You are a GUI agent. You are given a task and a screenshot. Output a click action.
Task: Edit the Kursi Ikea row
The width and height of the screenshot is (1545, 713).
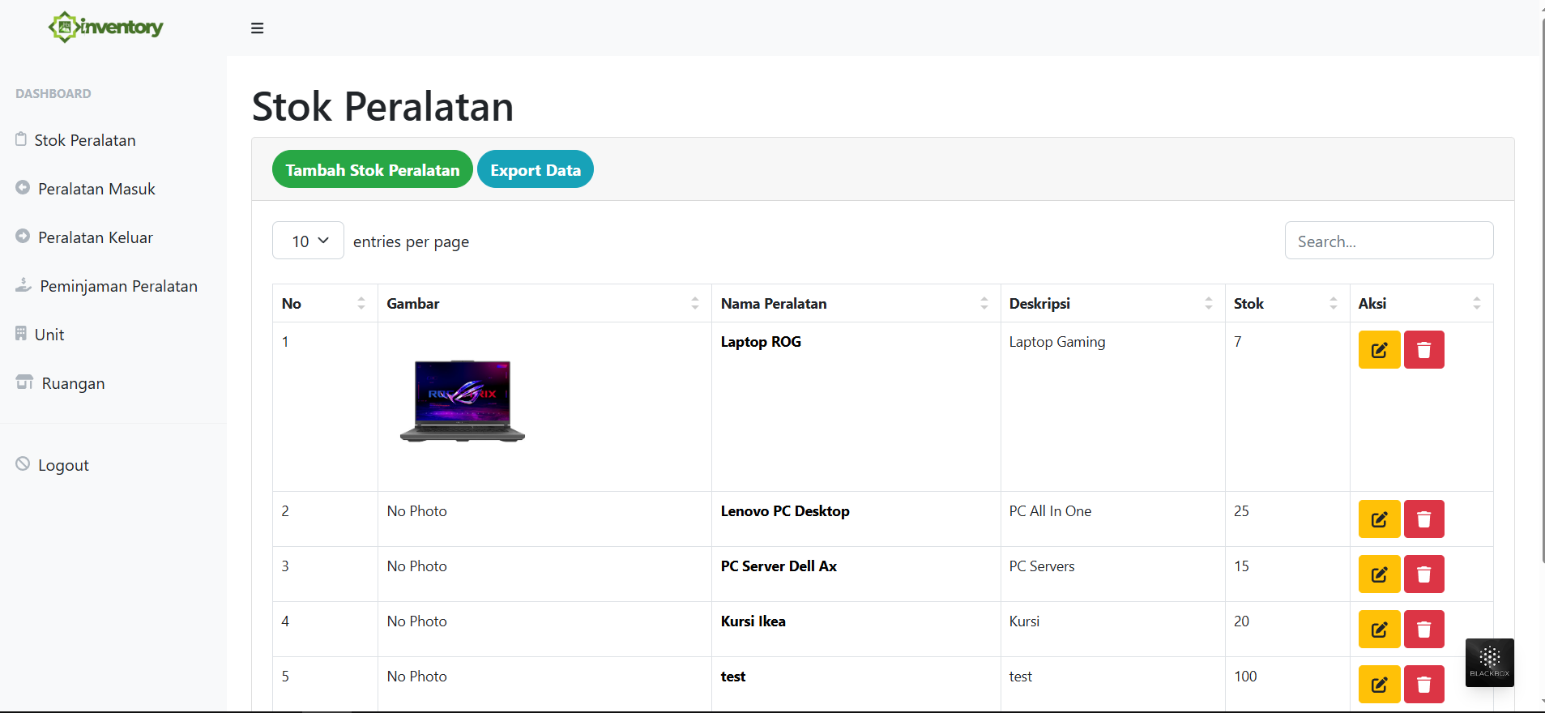coord(1379,630)
